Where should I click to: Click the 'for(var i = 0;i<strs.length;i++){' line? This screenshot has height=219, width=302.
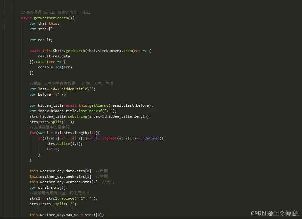coord(65,133)
